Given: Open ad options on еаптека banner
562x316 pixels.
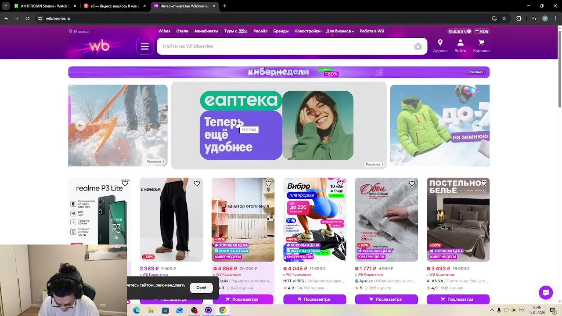Looking at the screenshot, I should point(375,165).
